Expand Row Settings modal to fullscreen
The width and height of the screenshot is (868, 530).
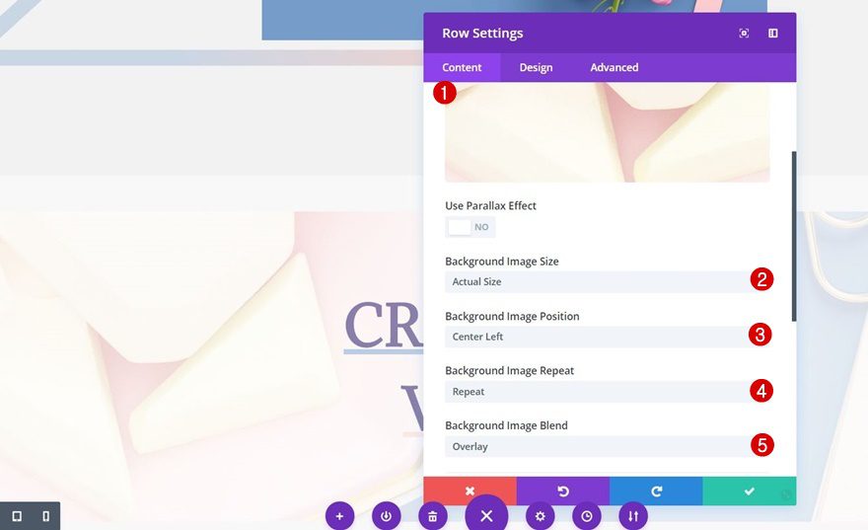744,34
